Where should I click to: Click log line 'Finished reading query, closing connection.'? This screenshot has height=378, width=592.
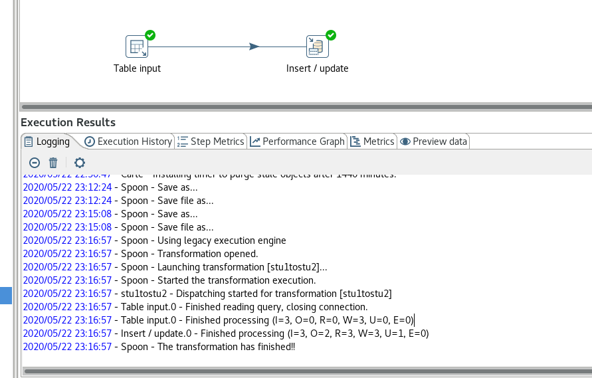(195, 307)
